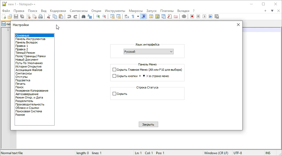Play back the recorded macro icon
The width and height of the screenshot is (282, 156).
point(204,16)
